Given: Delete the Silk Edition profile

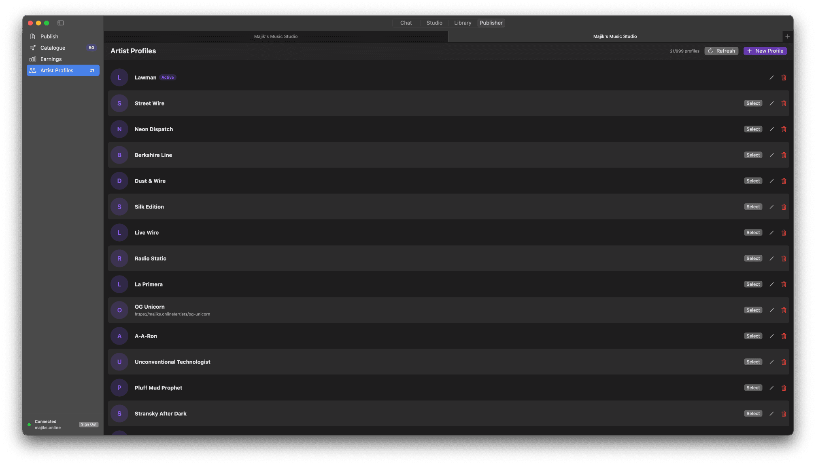Looking at the screenshot, I should click(x=784, y=207).
